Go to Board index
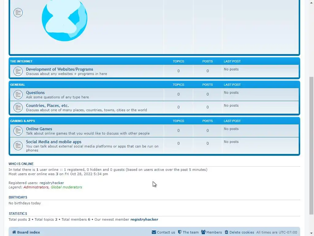The width and height of the screenshot is (314, 236). point(26,232)
